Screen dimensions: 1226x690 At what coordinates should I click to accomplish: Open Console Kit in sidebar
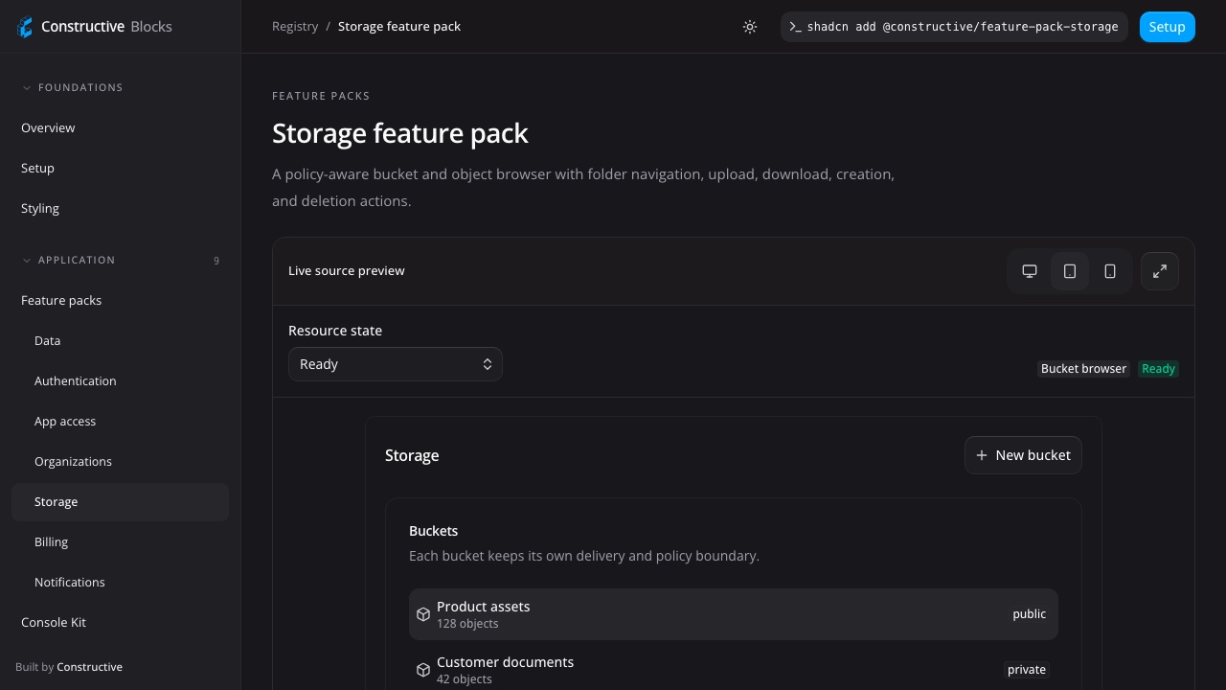pos(120,622)
